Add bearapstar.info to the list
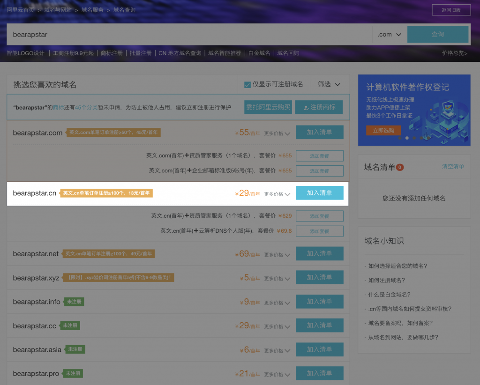This screenshot has width=480, height=385. pos(319,302)
